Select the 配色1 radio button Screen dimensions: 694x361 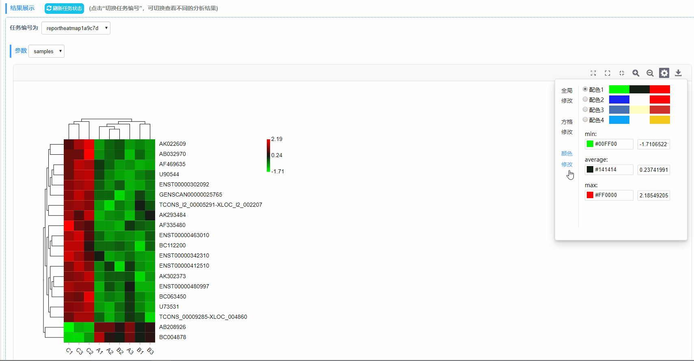click(x=585, y=89)
